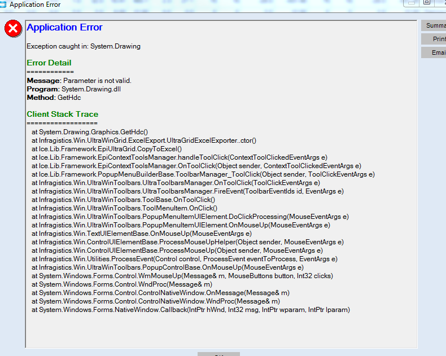Click the EpiContextToolsManager.OnToolClick trace line
This screenshot has height=356, width=446.
coord(196,166)
